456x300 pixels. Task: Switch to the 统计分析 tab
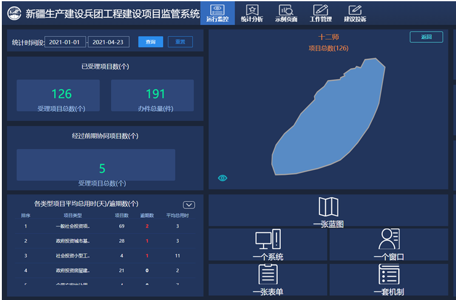(251, 13)
